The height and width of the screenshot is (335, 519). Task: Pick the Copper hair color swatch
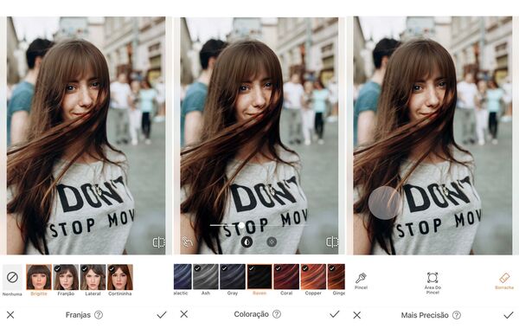313,277
